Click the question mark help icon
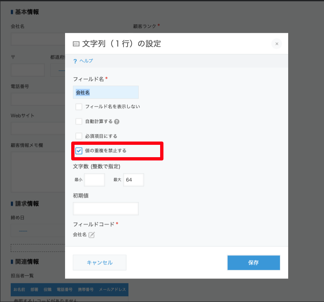Image resolution: width=324 pixels, height=302 pixels. point(75,61)
